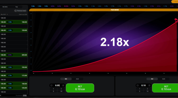Select the bet row cashed out at 126.00

pyautogui.click(x=14, y=88)
